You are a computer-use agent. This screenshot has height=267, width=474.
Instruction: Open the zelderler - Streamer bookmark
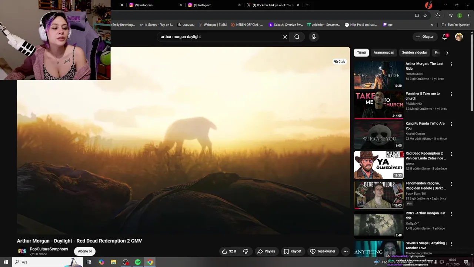click(323, 25)
